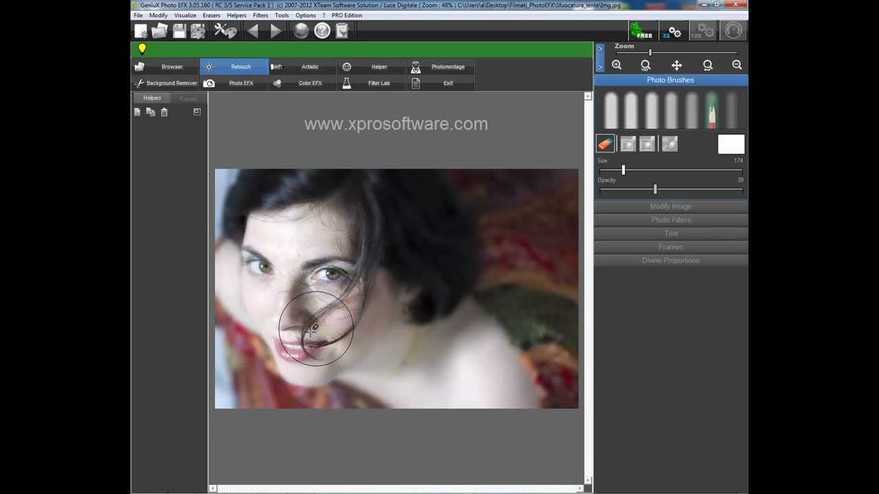
Task: Open the PRO Edition menu
Action: point(347,15)
